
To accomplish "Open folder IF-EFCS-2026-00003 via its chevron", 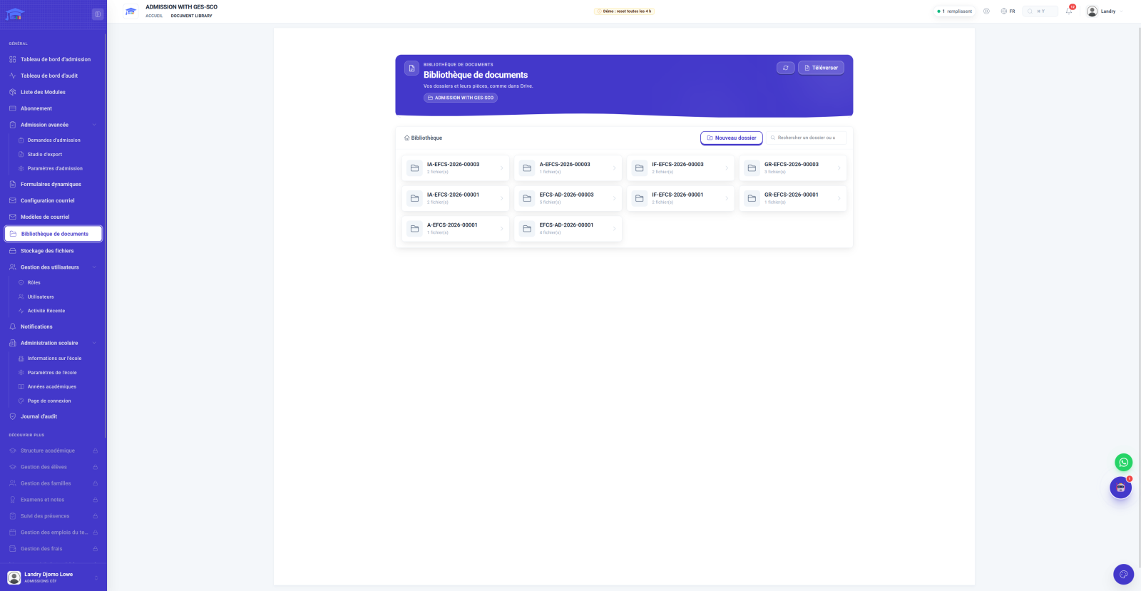I will 727,168.
